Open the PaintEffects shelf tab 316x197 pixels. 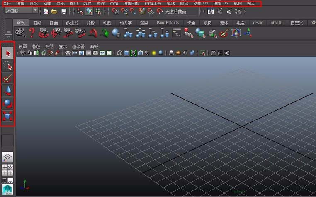(x=168, y=23)
